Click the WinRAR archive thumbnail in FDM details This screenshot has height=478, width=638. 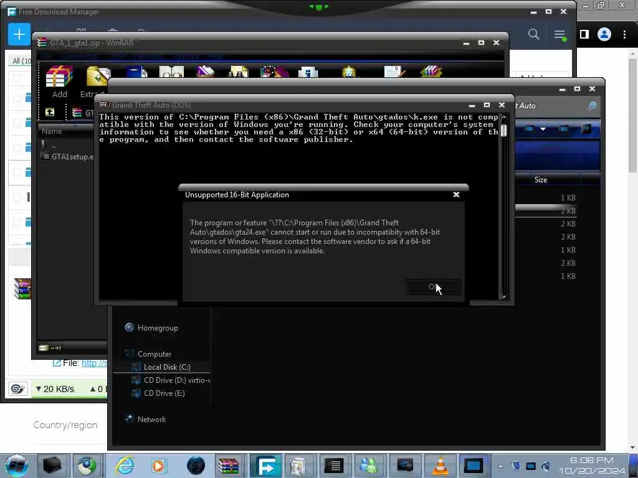[22, 289]
